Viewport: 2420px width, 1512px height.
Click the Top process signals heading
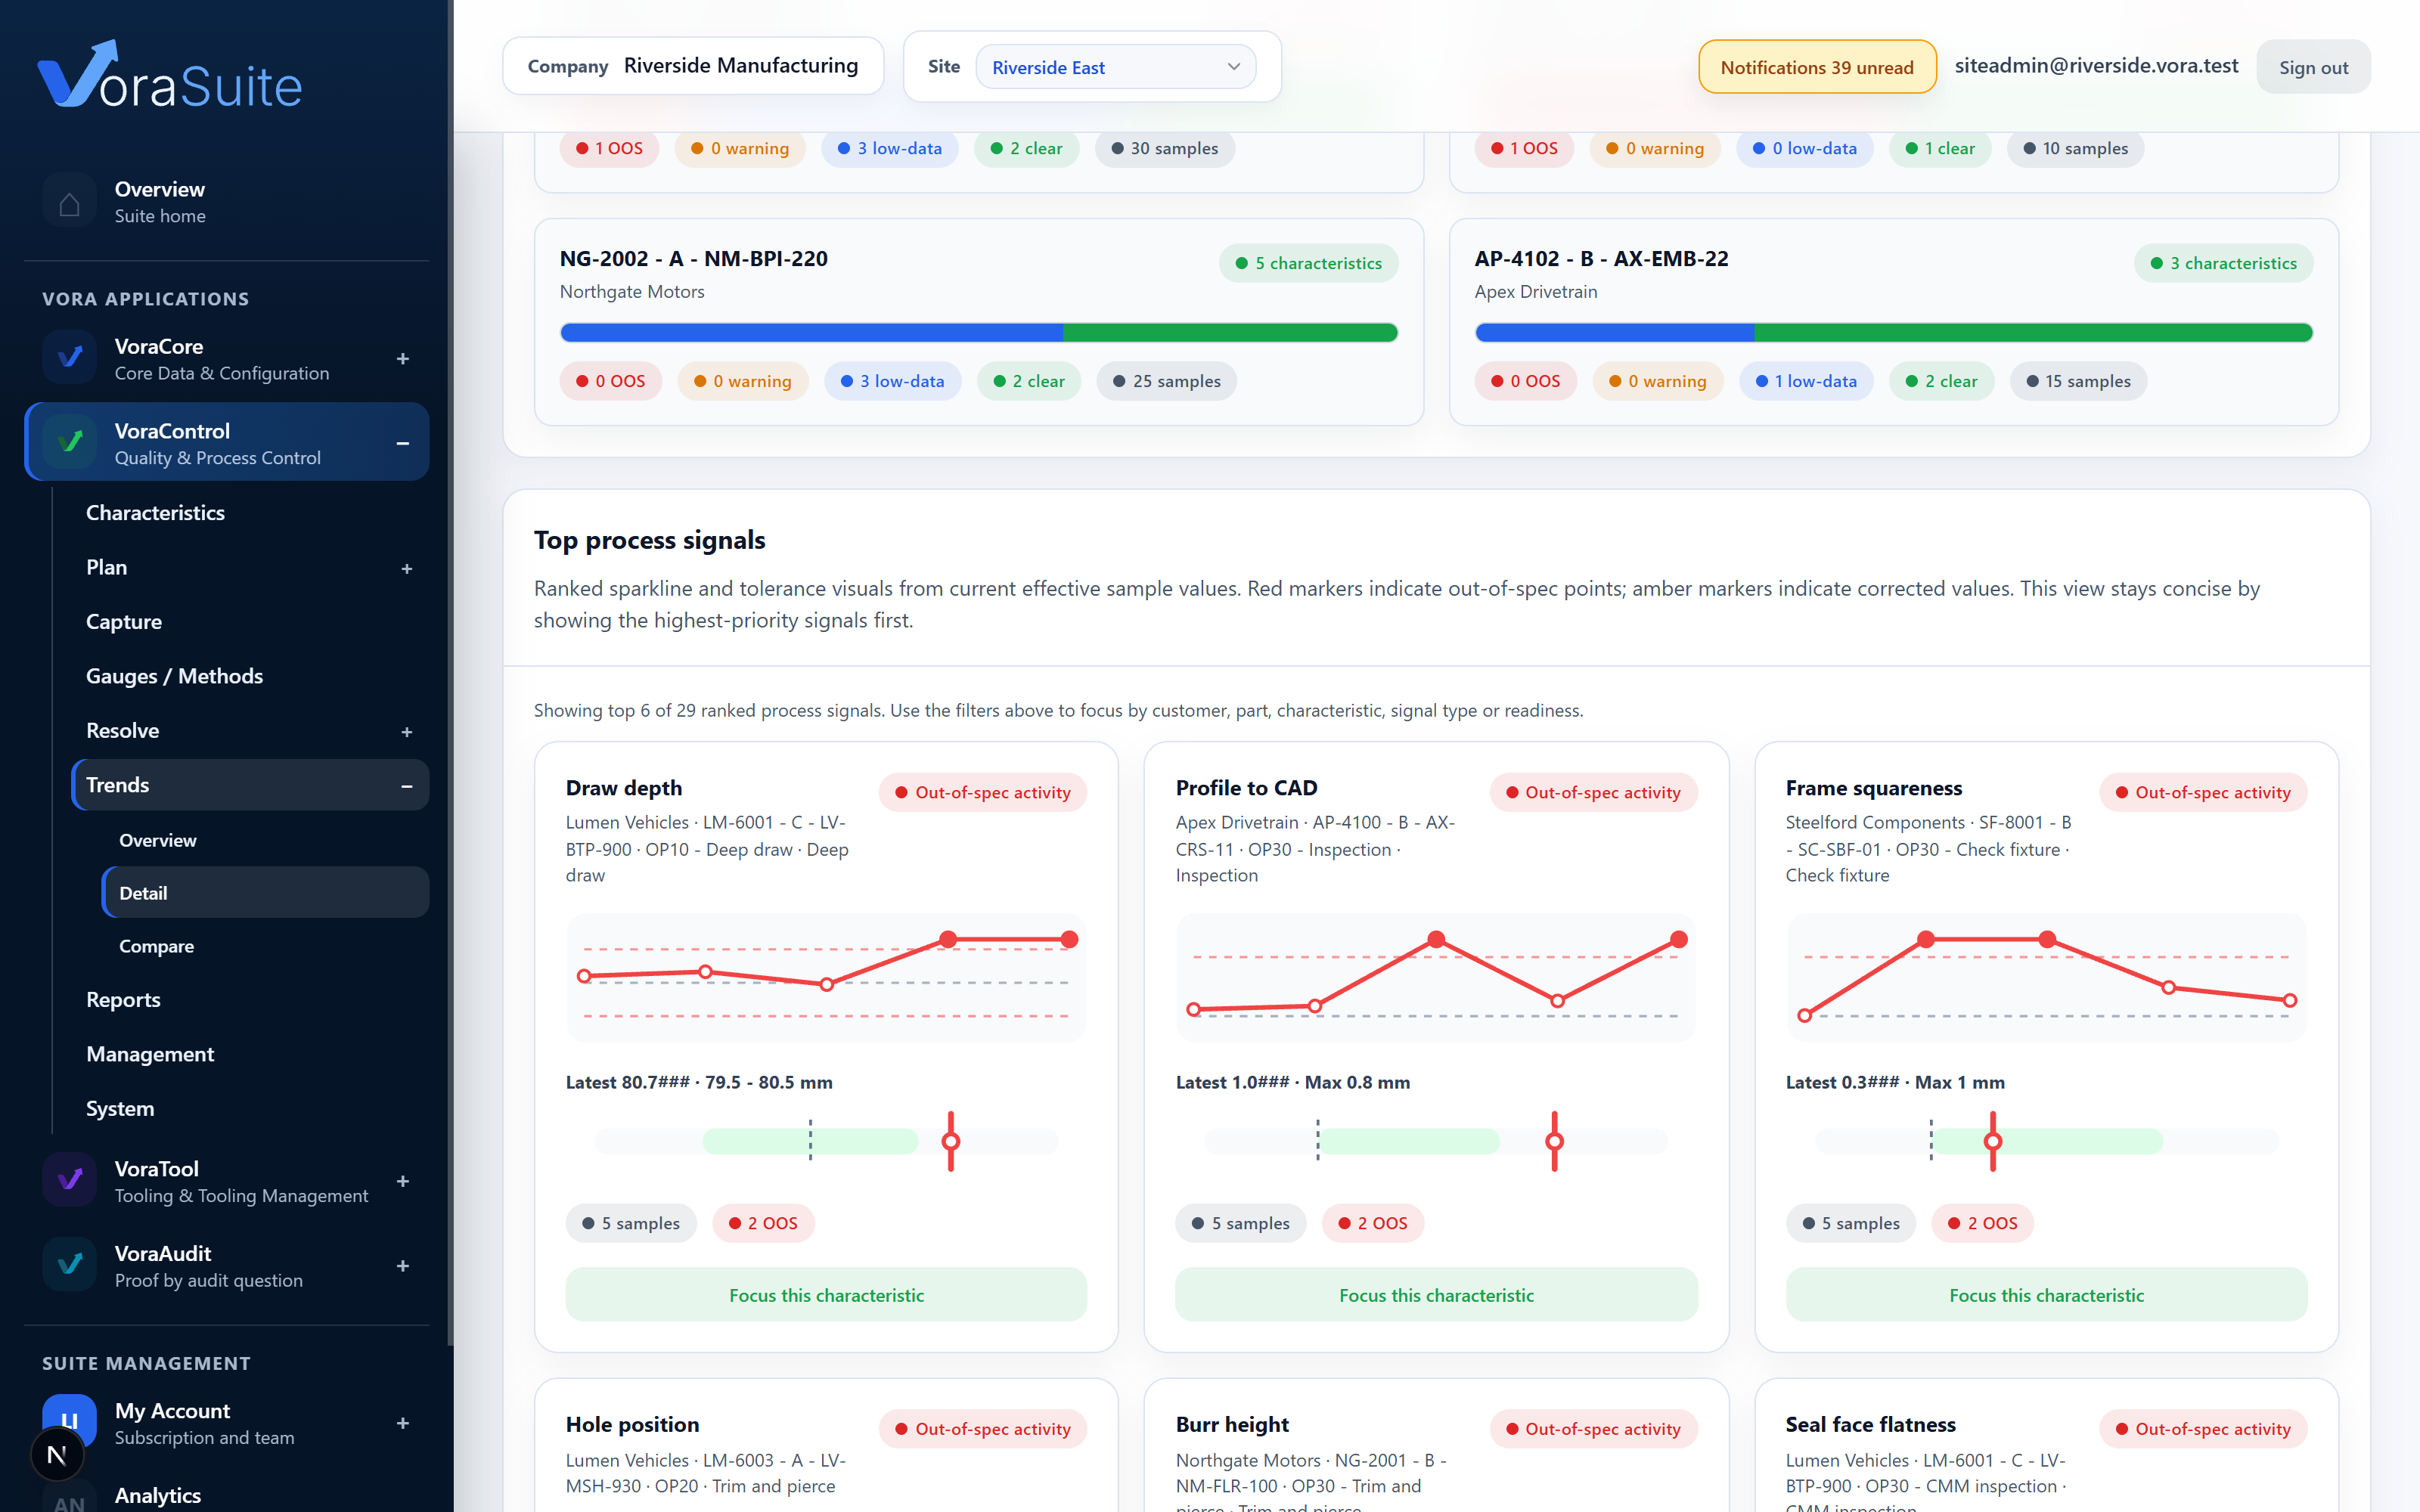click(649, 540)
